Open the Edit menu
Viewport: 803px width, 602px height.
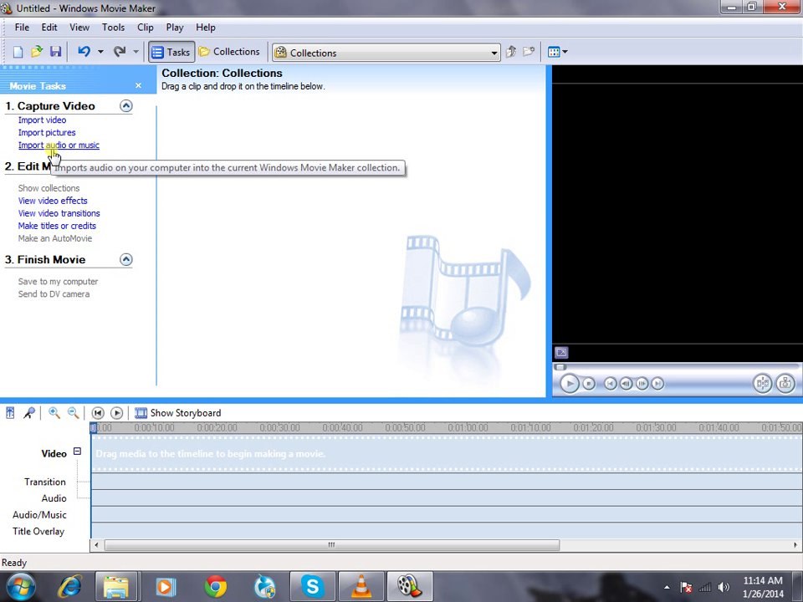[x=49, y=28]
